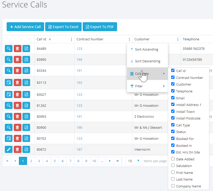Enable the Date Added column

tap(173, 159)
